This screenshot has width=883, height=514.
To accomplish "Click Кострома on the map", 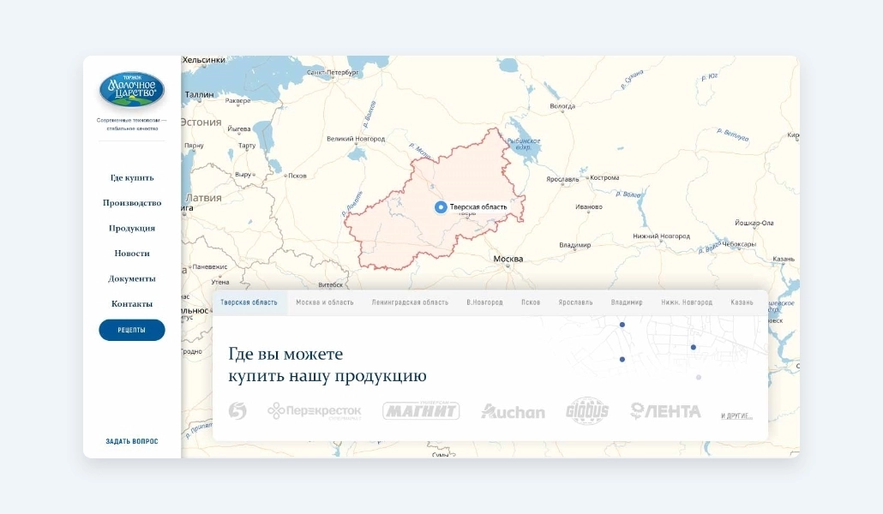I will pyautogui.click(x=604, y=178).
